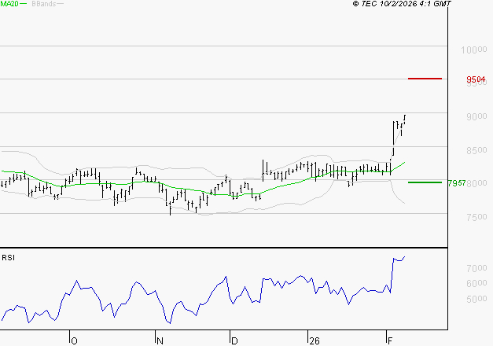
Task: Click the 'N' November time axis marker
Action: tap(160, 340)
